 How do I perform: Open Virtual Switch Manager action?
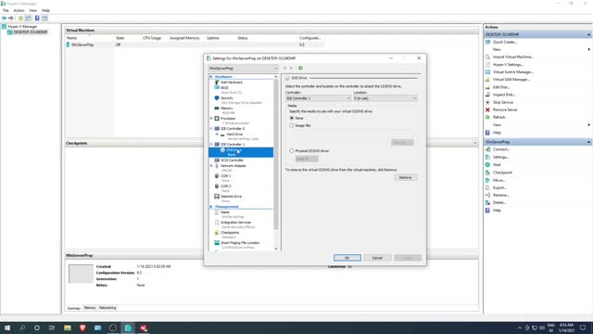[512, 72]
